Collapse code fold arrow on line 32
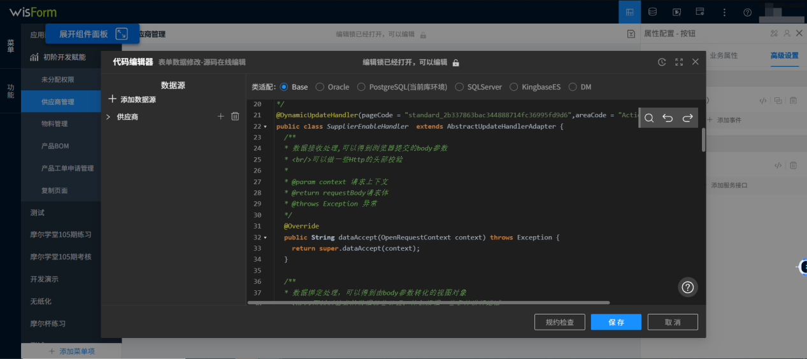This screenshot has height=359, width=807. [x=266, y=237]
